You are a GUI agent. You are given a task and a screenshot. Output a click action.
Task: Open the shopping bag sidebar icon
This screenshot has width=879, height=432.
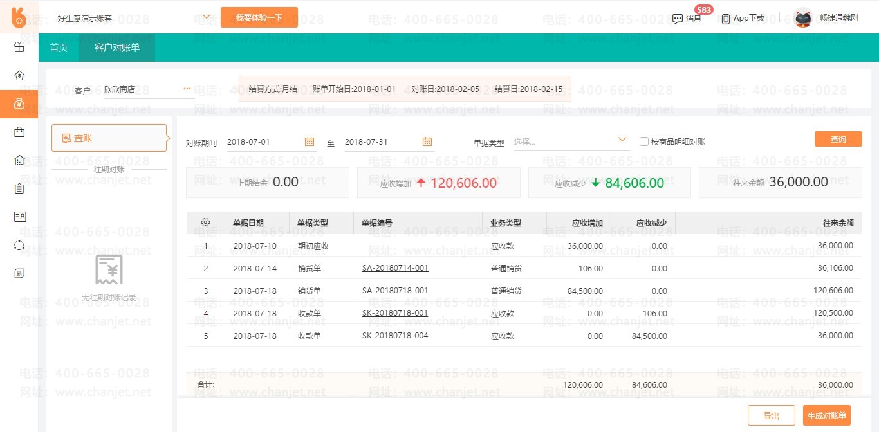point(19,132)
